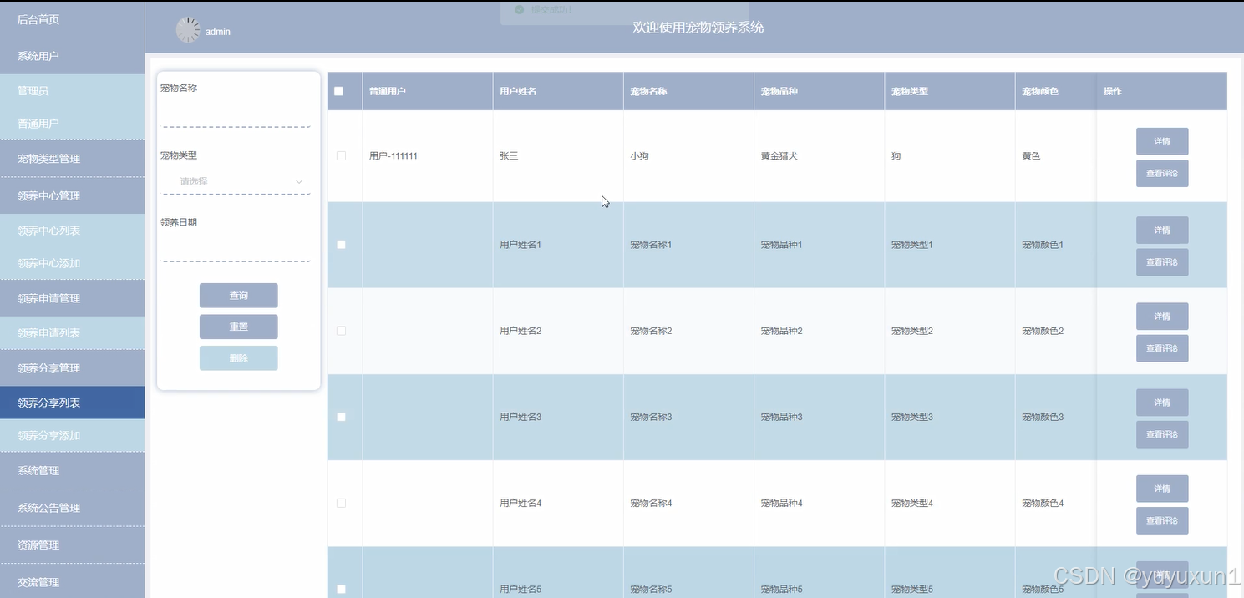Click 查看评论 for the 用户姓名1 row

pos(1162,262)
